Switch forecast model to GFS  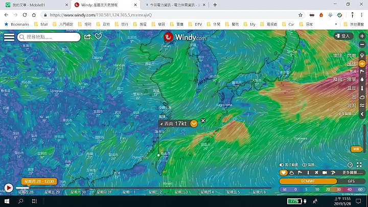coord(351,181)
